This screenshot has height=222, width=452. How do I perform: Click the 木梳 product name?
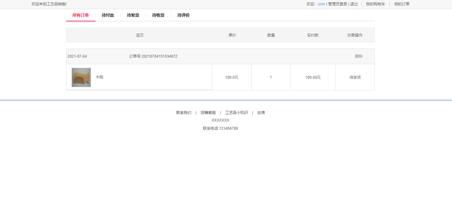click(x=100, y=77)
